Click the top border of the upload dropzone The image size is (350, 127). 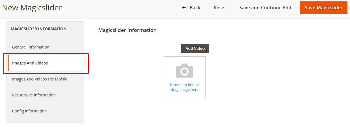click(185, 57)
